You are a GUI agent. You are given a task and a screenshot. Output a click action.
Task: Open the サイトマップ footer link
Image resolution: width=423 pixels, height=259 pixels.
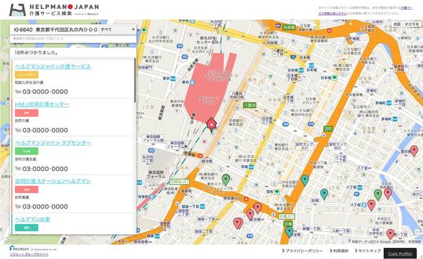368,251
